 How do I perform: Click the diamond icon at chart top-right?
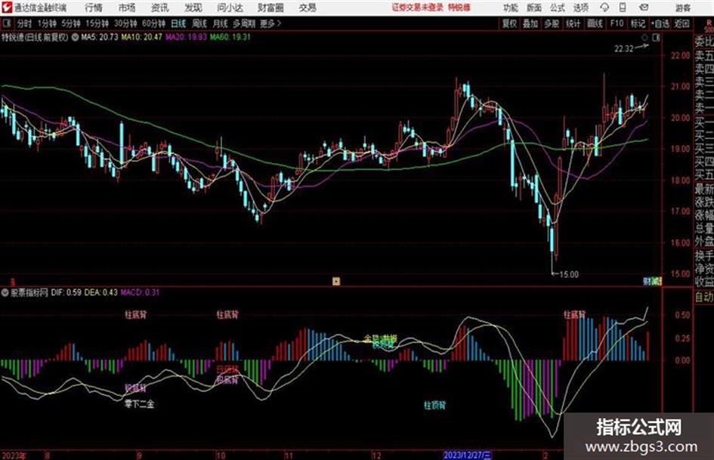[x=644, y=38]
